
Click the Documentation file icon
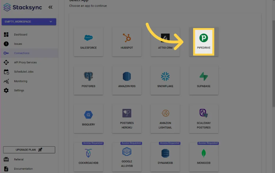pos(6,169)
